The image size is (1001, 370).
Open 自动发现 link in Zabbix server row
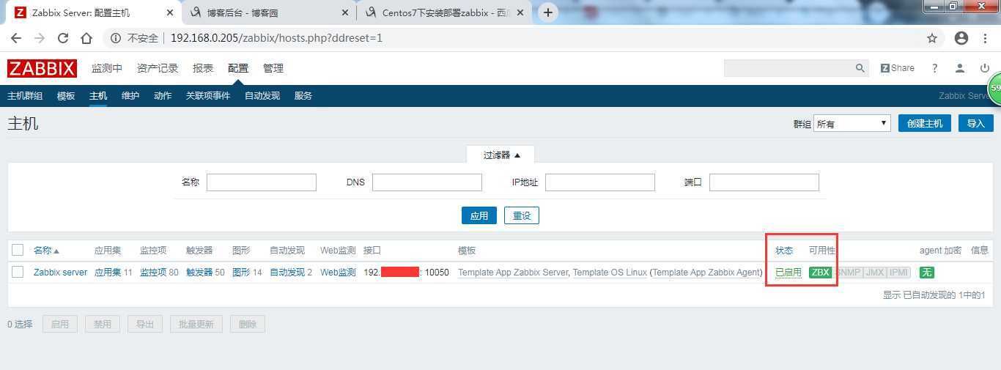coord(287,273)
